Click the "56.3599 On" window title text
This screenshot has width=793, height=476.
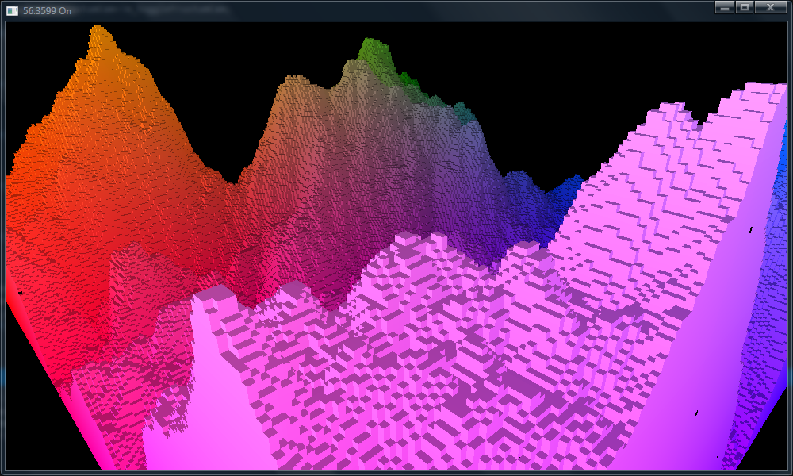click(48, 10)
